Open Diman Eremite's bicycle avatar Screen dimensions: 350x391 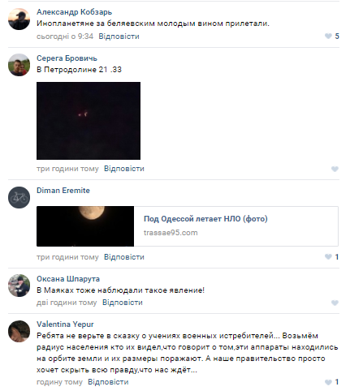point(19,197)
